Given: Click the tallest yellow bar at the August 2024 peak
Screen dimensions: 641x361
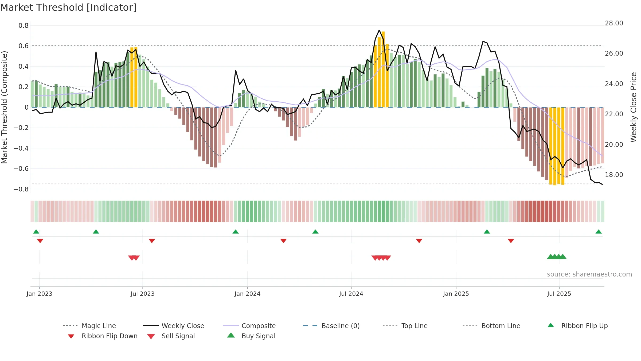Looking at the screenshot, I should pos(383,70).
